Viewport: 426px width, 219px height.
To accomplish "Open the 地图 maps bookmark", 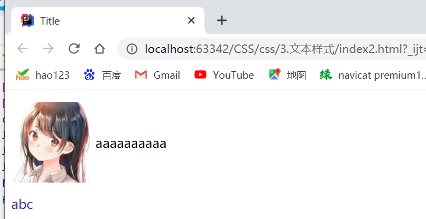I will point(287,75).
